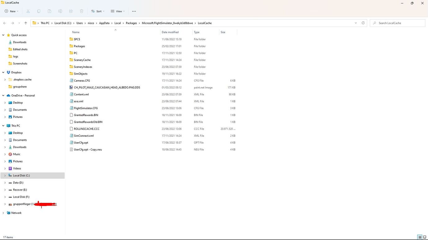The image size is (428, 240).
Task: Click the Paste icon in the toolbar
Action: [x=49, y=11]
